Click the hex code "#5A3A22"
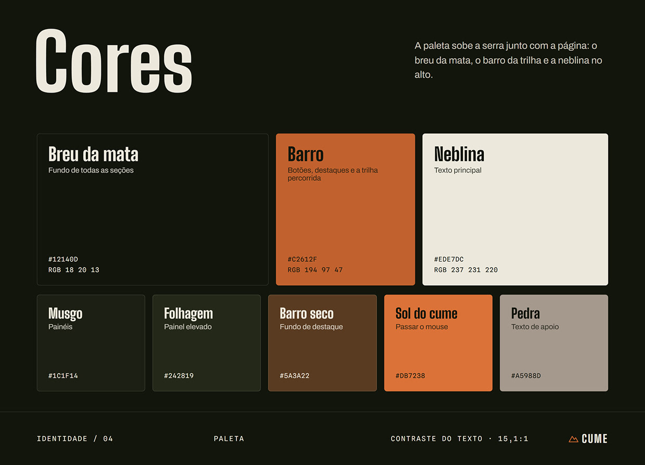This screenshot has height=465, width=645. pos(295,376)
